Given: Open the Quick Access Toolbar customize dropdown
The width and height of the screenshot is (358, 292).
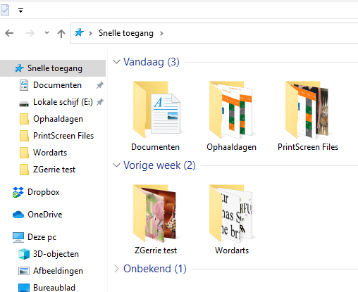Looking at the screenshot, I should 20,11.
